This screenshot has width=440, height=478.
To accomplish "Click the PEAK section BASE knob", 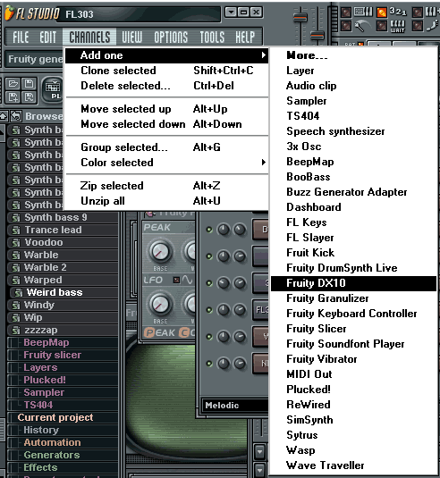I will point(160,252).
